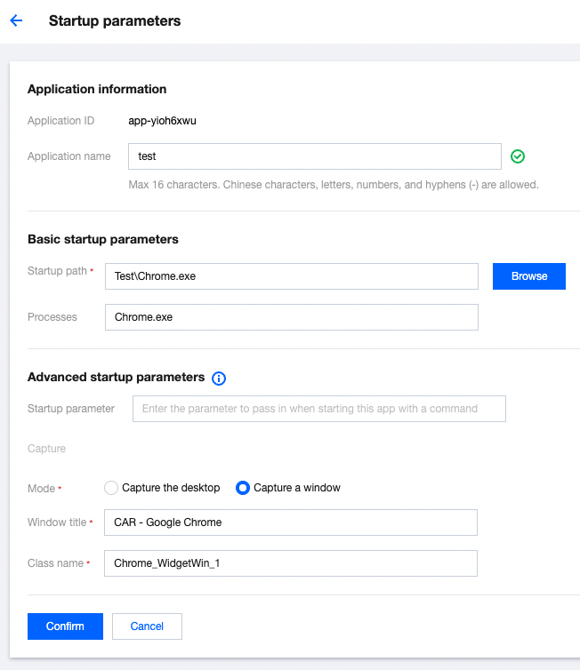Cancel the startup parameter changes
580x670 pixels.
147,626
